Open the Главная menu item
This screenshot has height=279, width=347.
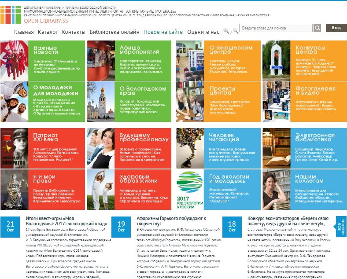point(24,32)
